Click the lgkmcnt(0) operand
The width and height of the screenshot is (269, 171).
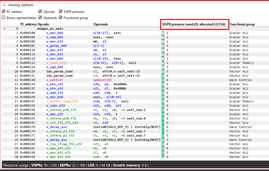tap(102, 80)
